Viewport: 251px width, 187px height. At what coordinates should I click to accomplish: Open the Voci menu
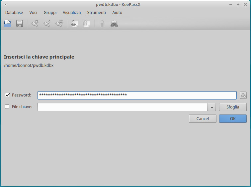point(33,13)
